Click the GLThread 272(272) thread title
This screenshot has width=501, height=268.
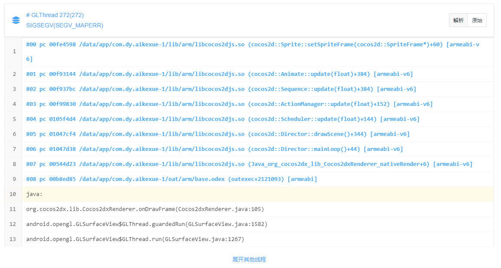click(x=55, y=15)
